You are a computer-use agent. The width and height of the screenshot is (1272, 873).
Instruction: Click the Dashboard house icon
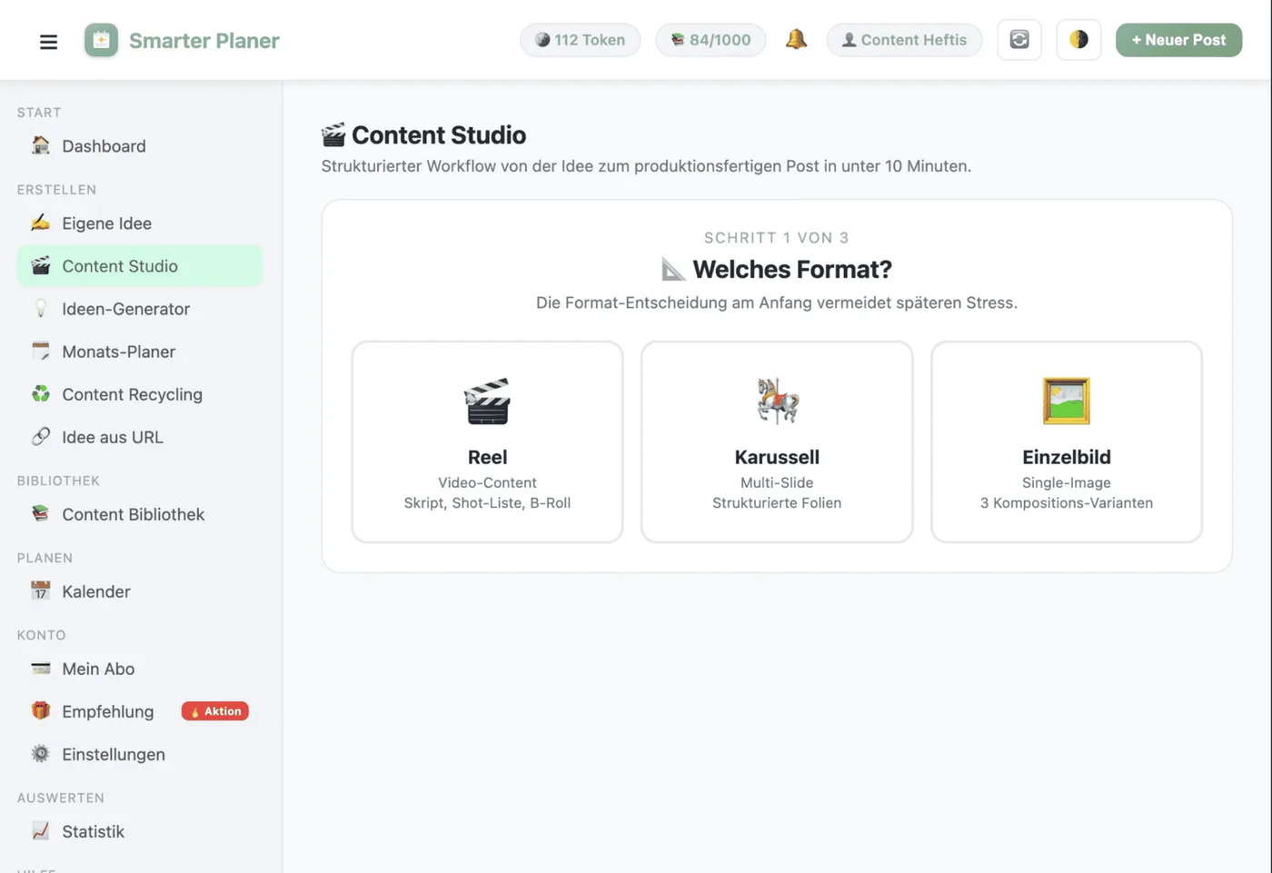[x=41, y=145]
